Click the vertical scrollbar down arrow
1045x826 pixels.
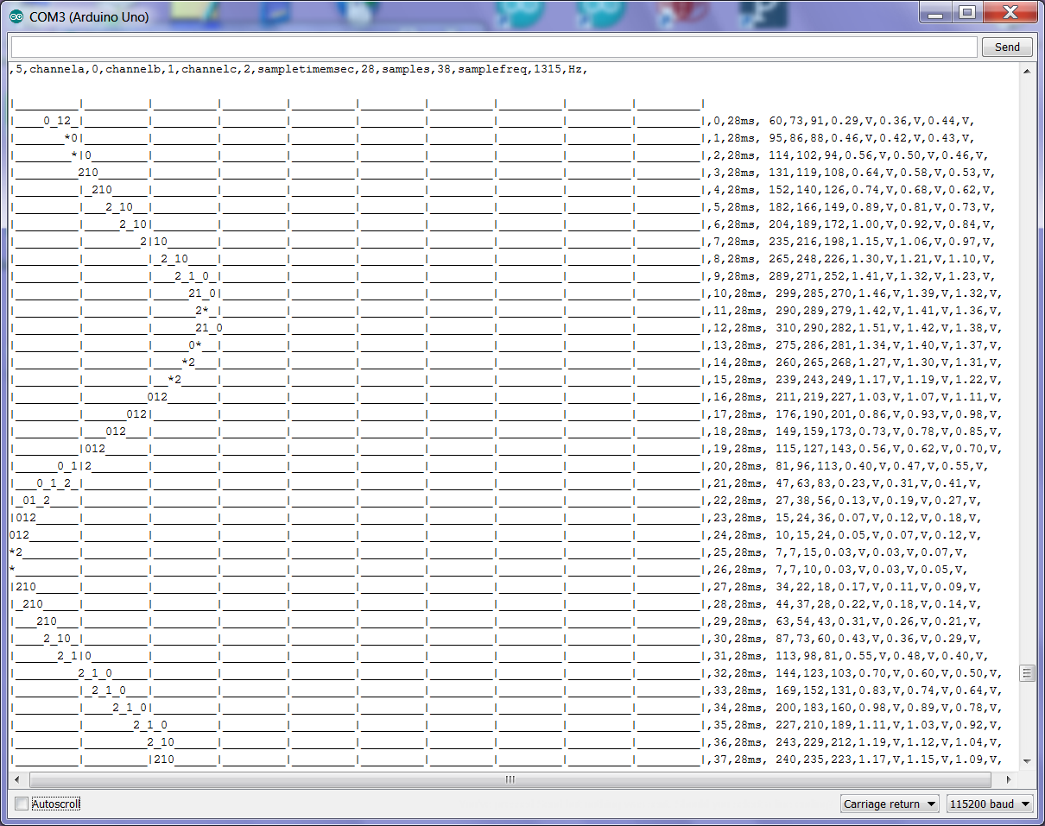(x=1027, y=760)
